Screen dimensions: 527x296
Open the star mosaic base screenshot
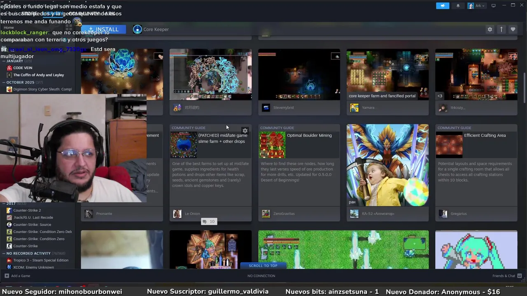pyautogui.click(x=210, y=250)
